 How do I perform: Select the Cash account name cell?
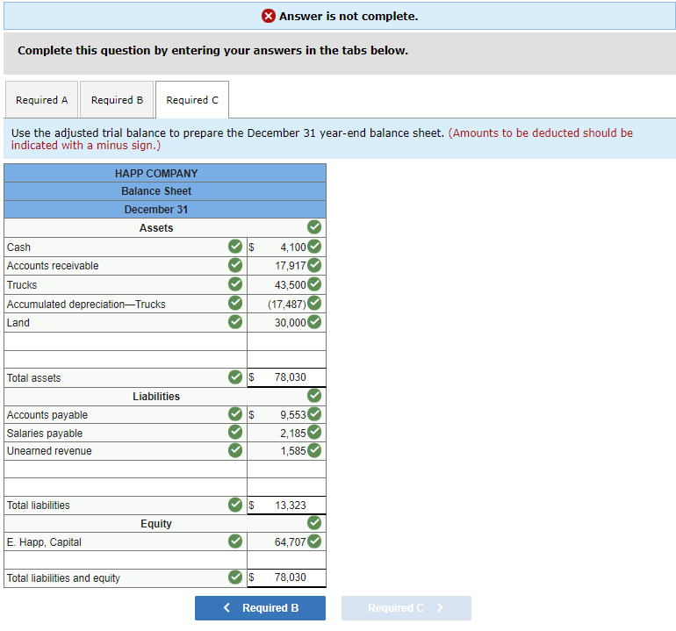point(126,247)
